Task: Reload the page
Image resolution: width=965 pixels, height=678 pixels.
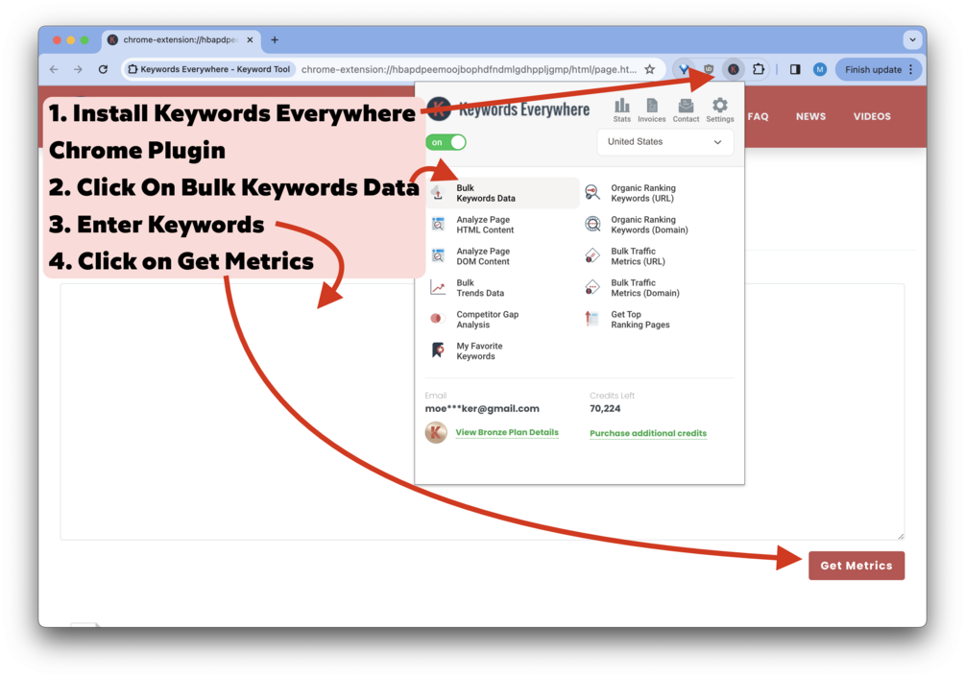Action: 103,69
